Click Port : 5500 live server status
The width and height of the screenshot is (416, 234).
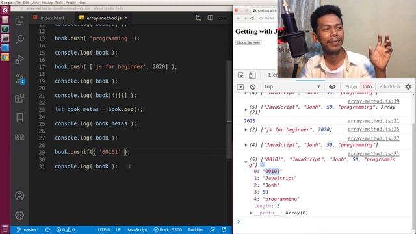(x=168, y=229)
